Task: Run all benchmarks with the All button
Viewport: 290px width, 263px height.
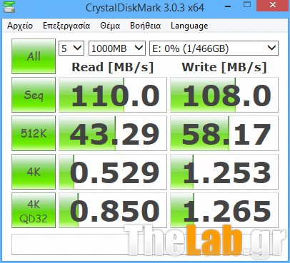Action: pos(34,56)
